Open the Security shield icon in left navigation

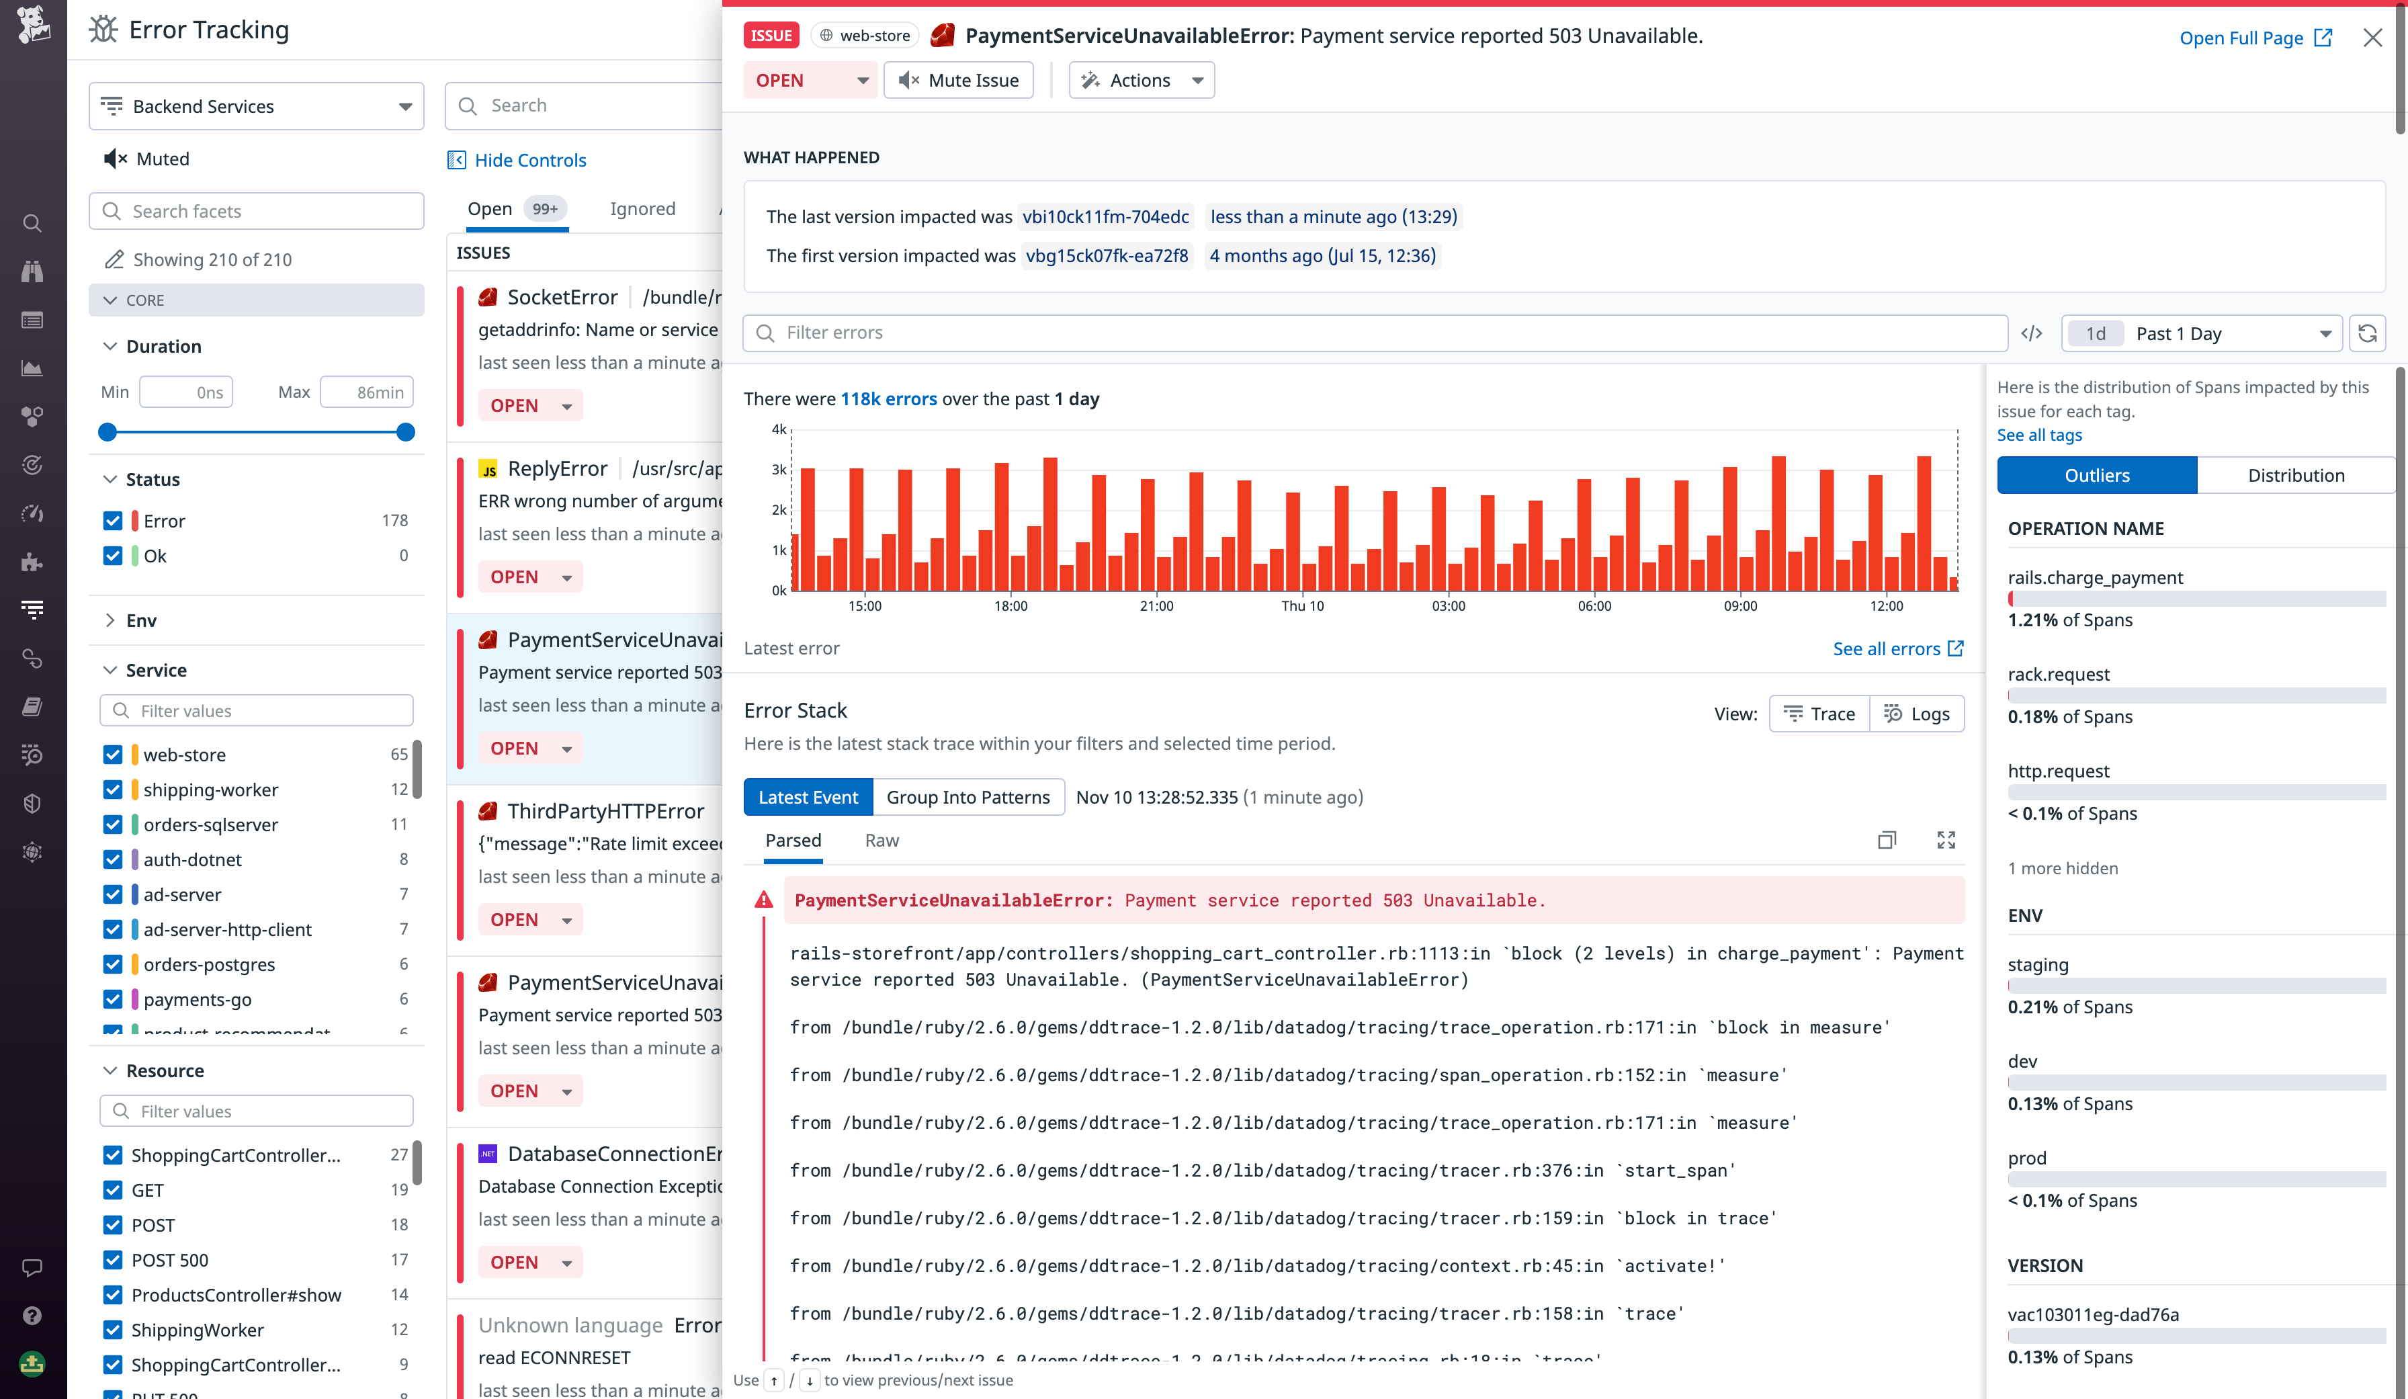(32, 803)
